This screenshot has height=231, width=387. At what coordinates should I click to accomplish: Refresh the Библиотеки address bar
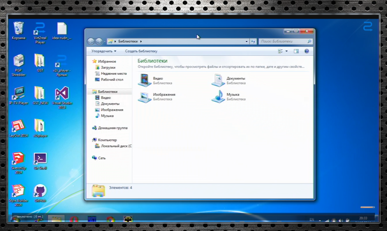[x=253, y=42]
